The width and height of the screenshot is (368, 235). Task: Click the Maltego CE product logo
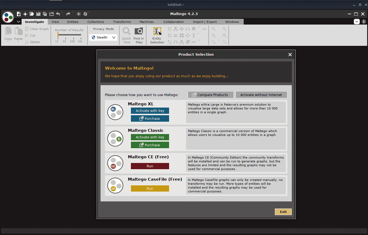coord(115,163)
